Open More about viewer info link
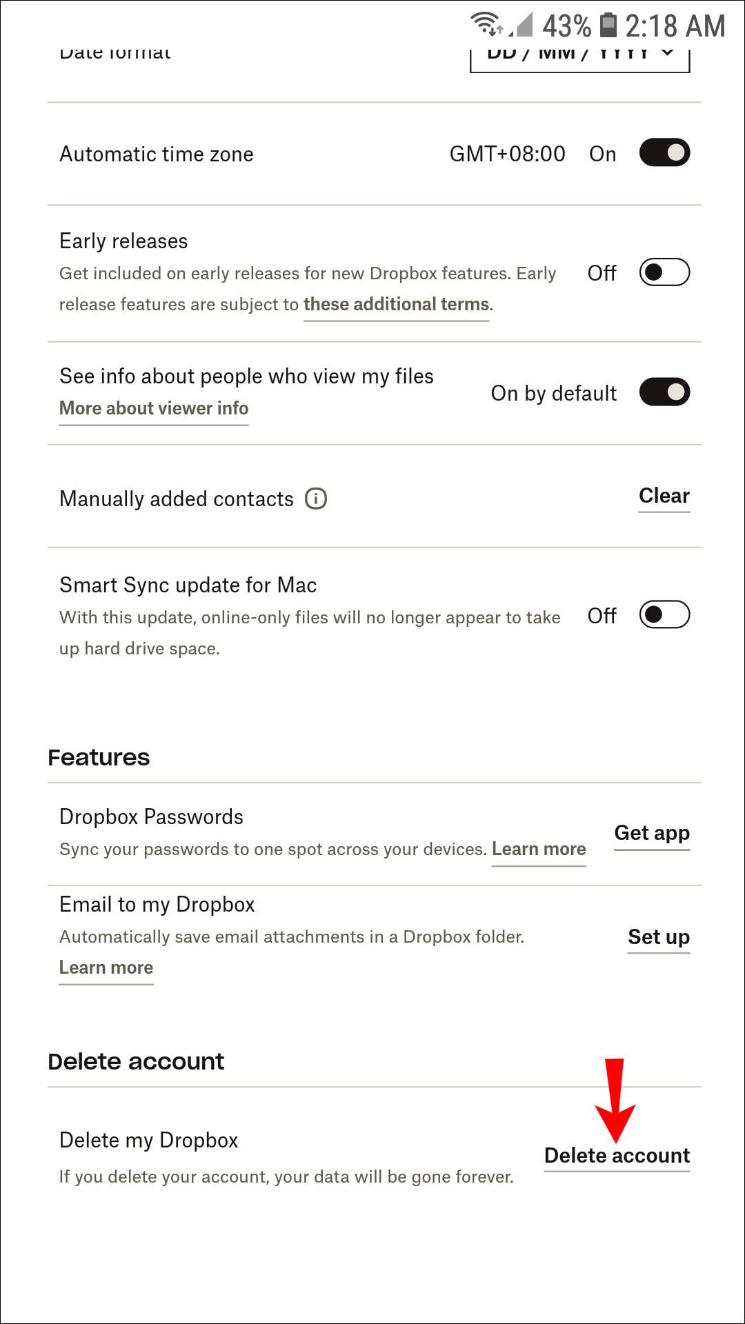The height and width of the screenshot is (1324, 745). pyautogui.click(x=154, y=408)
